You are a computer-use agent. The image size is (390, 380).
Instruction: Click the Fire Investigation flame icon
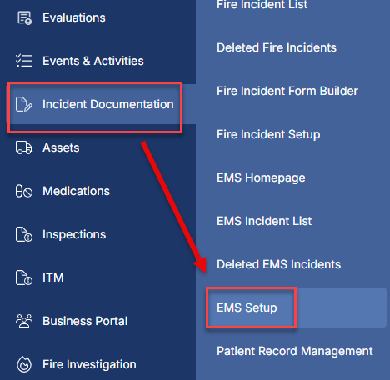click(x=24, y=364)
